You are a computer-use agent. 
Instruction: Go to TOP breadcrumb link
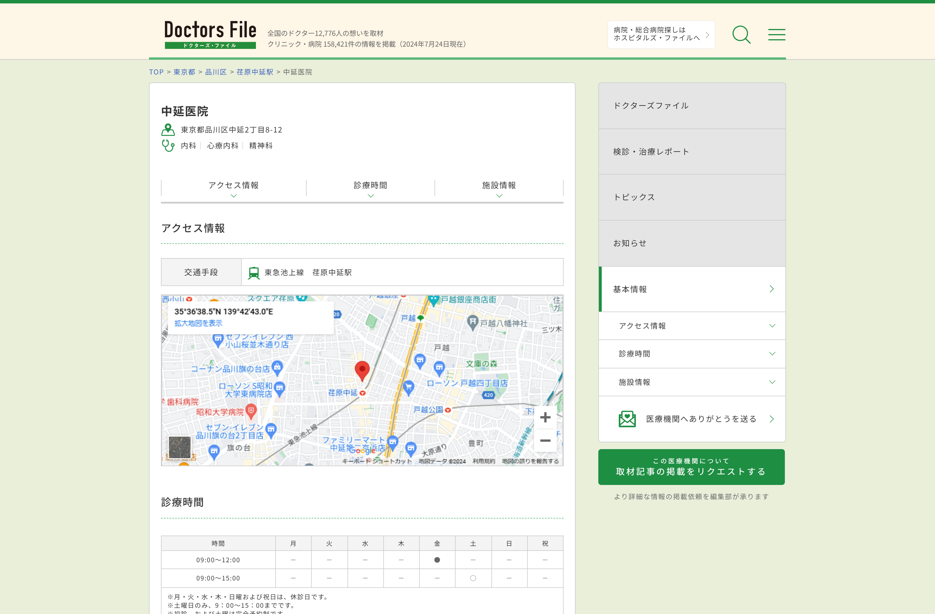coord(156,72)
